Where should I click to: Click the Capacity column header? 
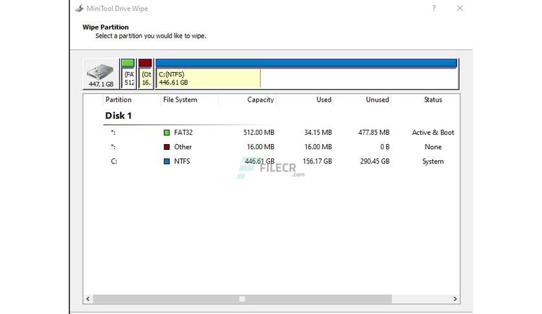pyautogui.click(x=261, y=100)
